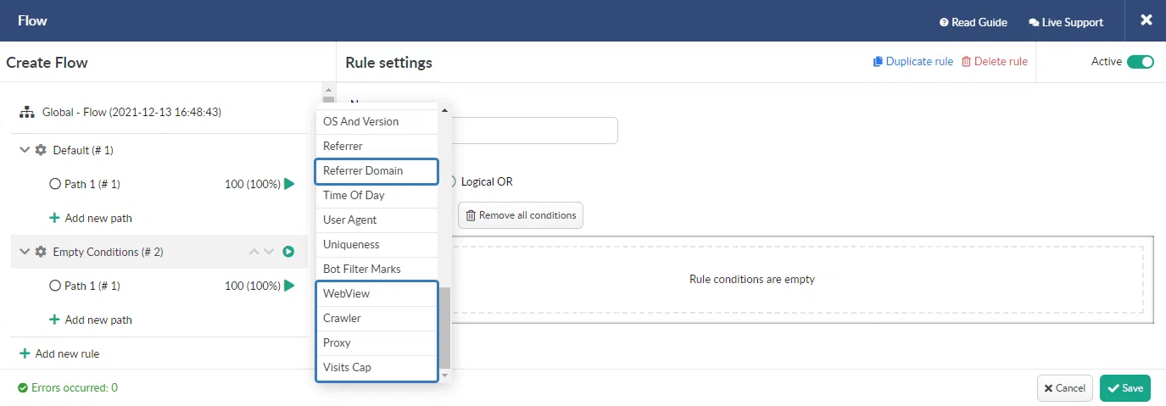Move Empty Conditions rule up with arrow
This screenshot has width=1166, height=406.
click(x=253, y=252)
